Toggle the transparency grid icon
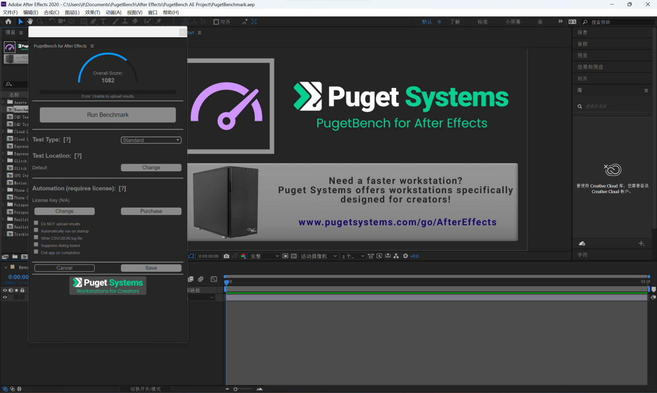 tap(294, 256)
